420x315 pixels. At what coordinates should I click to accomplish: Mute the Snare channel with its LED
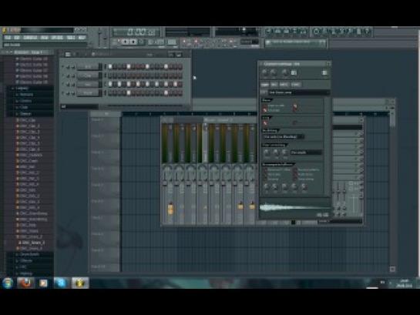[x=63, y=93]
